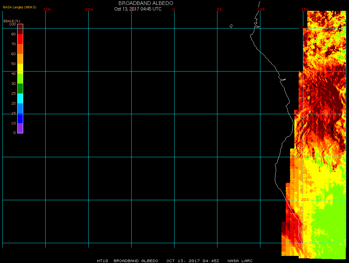Choose the purple 0-10 colorbar segment
The width and height of the screenshot is (349, 263).
[x=20, y=128]
